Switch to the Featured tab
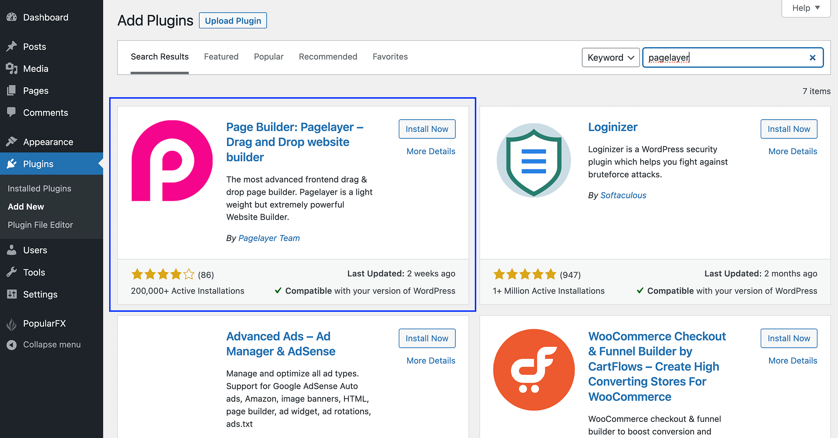The width and height of the screenshot is (838, 438). tap(221, 57)
